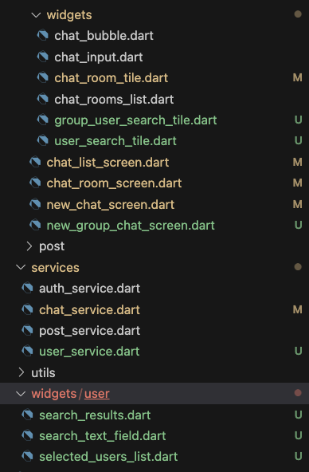The width and height of the screenshot is (309, 472).
Task: Open new_chat_screen.dart file
Action: 111,204
